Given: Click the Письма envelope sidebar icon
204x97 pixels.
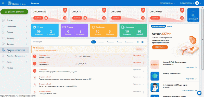Looking at the screenshot, I should [3, 32].
